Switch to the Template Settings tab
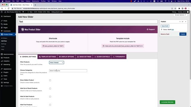 pos(47,57)
